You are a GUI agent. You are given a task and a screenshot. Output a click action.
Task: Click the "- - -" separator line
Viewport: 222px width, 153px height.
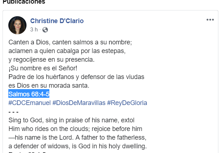pyautogui.click(x=13, y=112)
